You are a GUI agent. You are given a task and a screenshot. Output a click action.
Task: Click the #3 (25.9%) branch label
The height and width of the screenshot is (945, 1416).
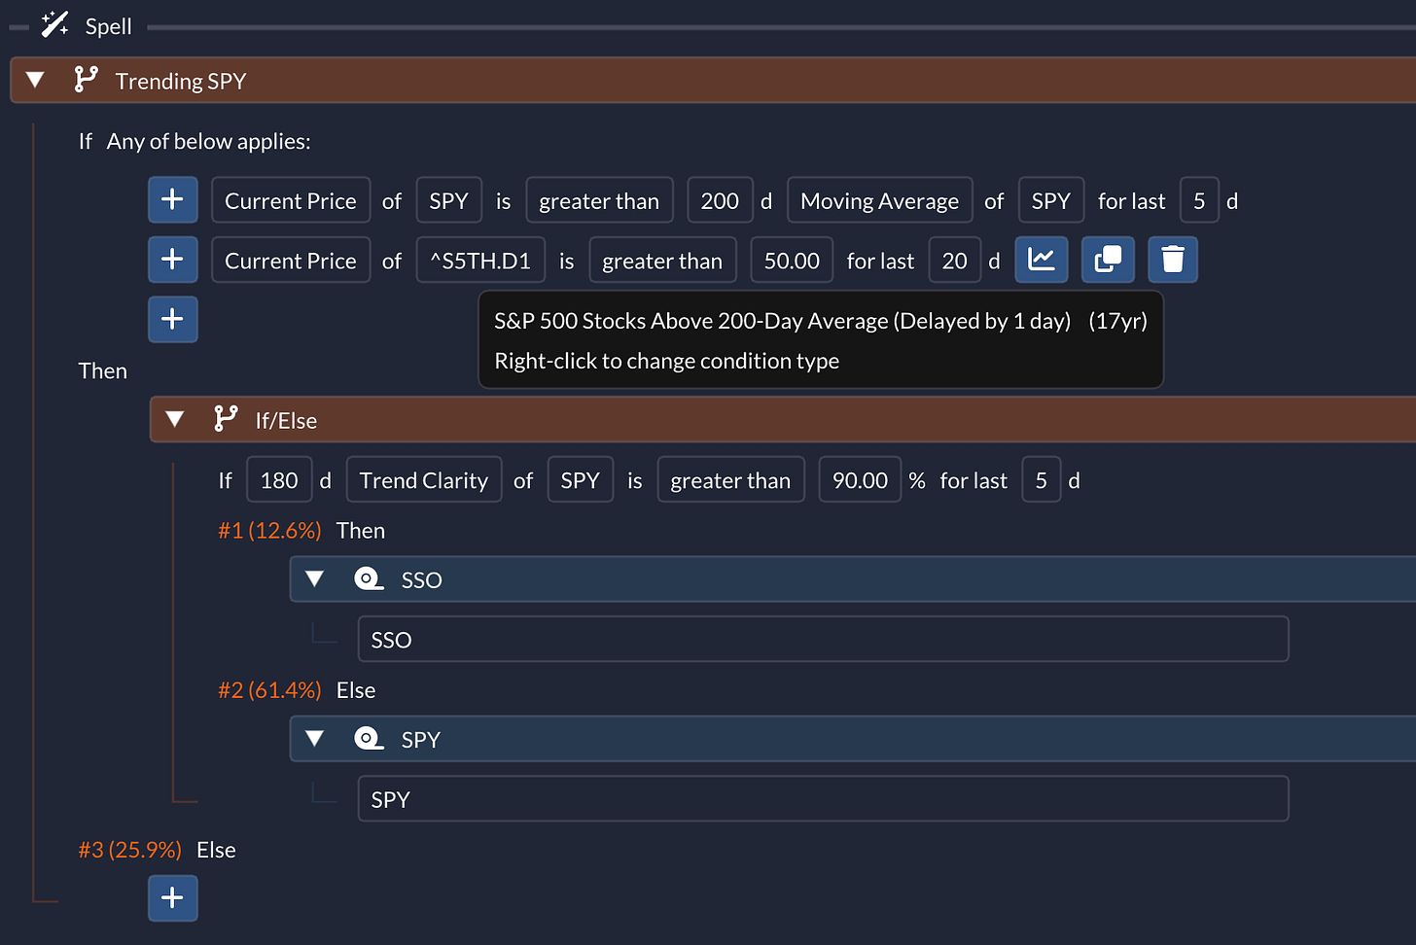[129, 849]
